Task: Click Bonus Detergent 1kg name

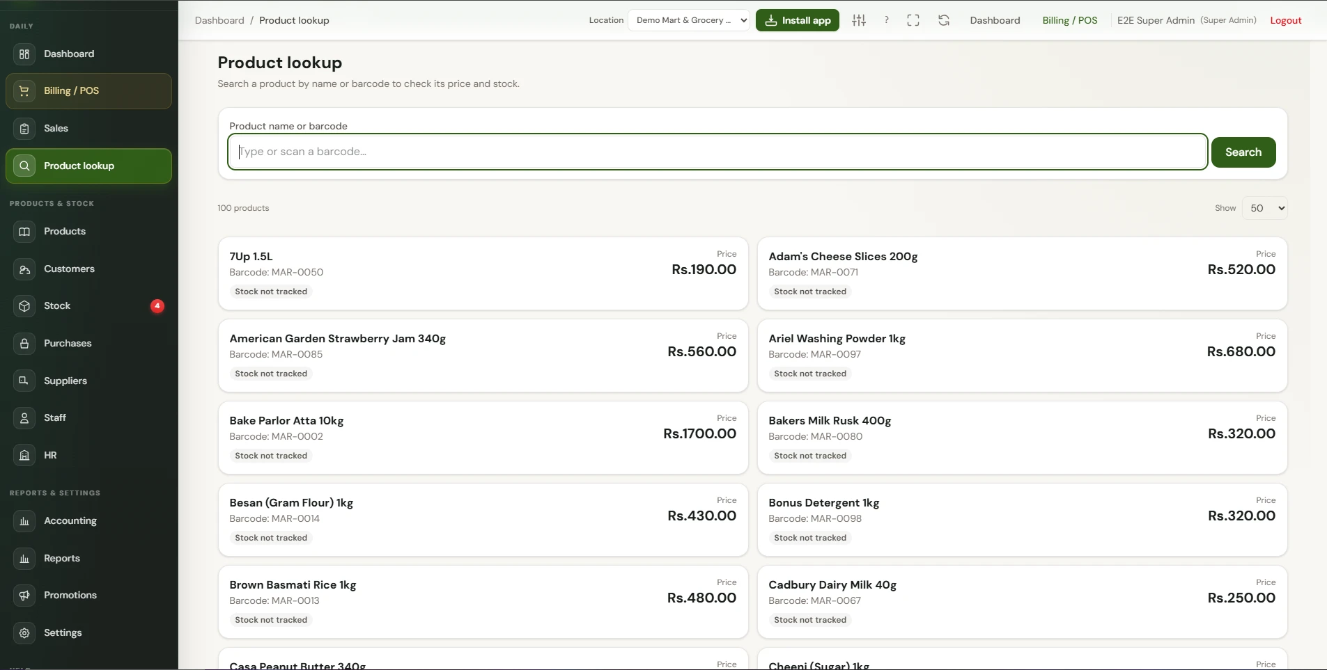Action: pos(824,503)
